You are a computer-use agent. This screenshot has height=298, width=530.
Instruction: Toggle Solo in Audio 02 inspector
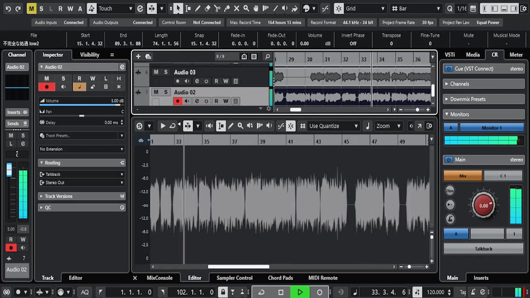click(x=63, y=78)
